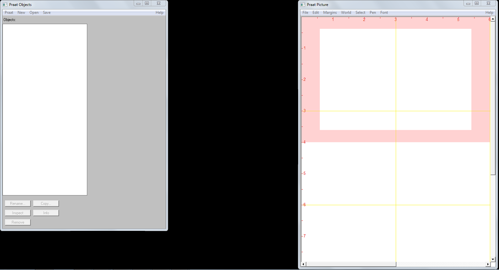Minimize the Praat Picture window
499x270 pixels.
coord(468,3)
